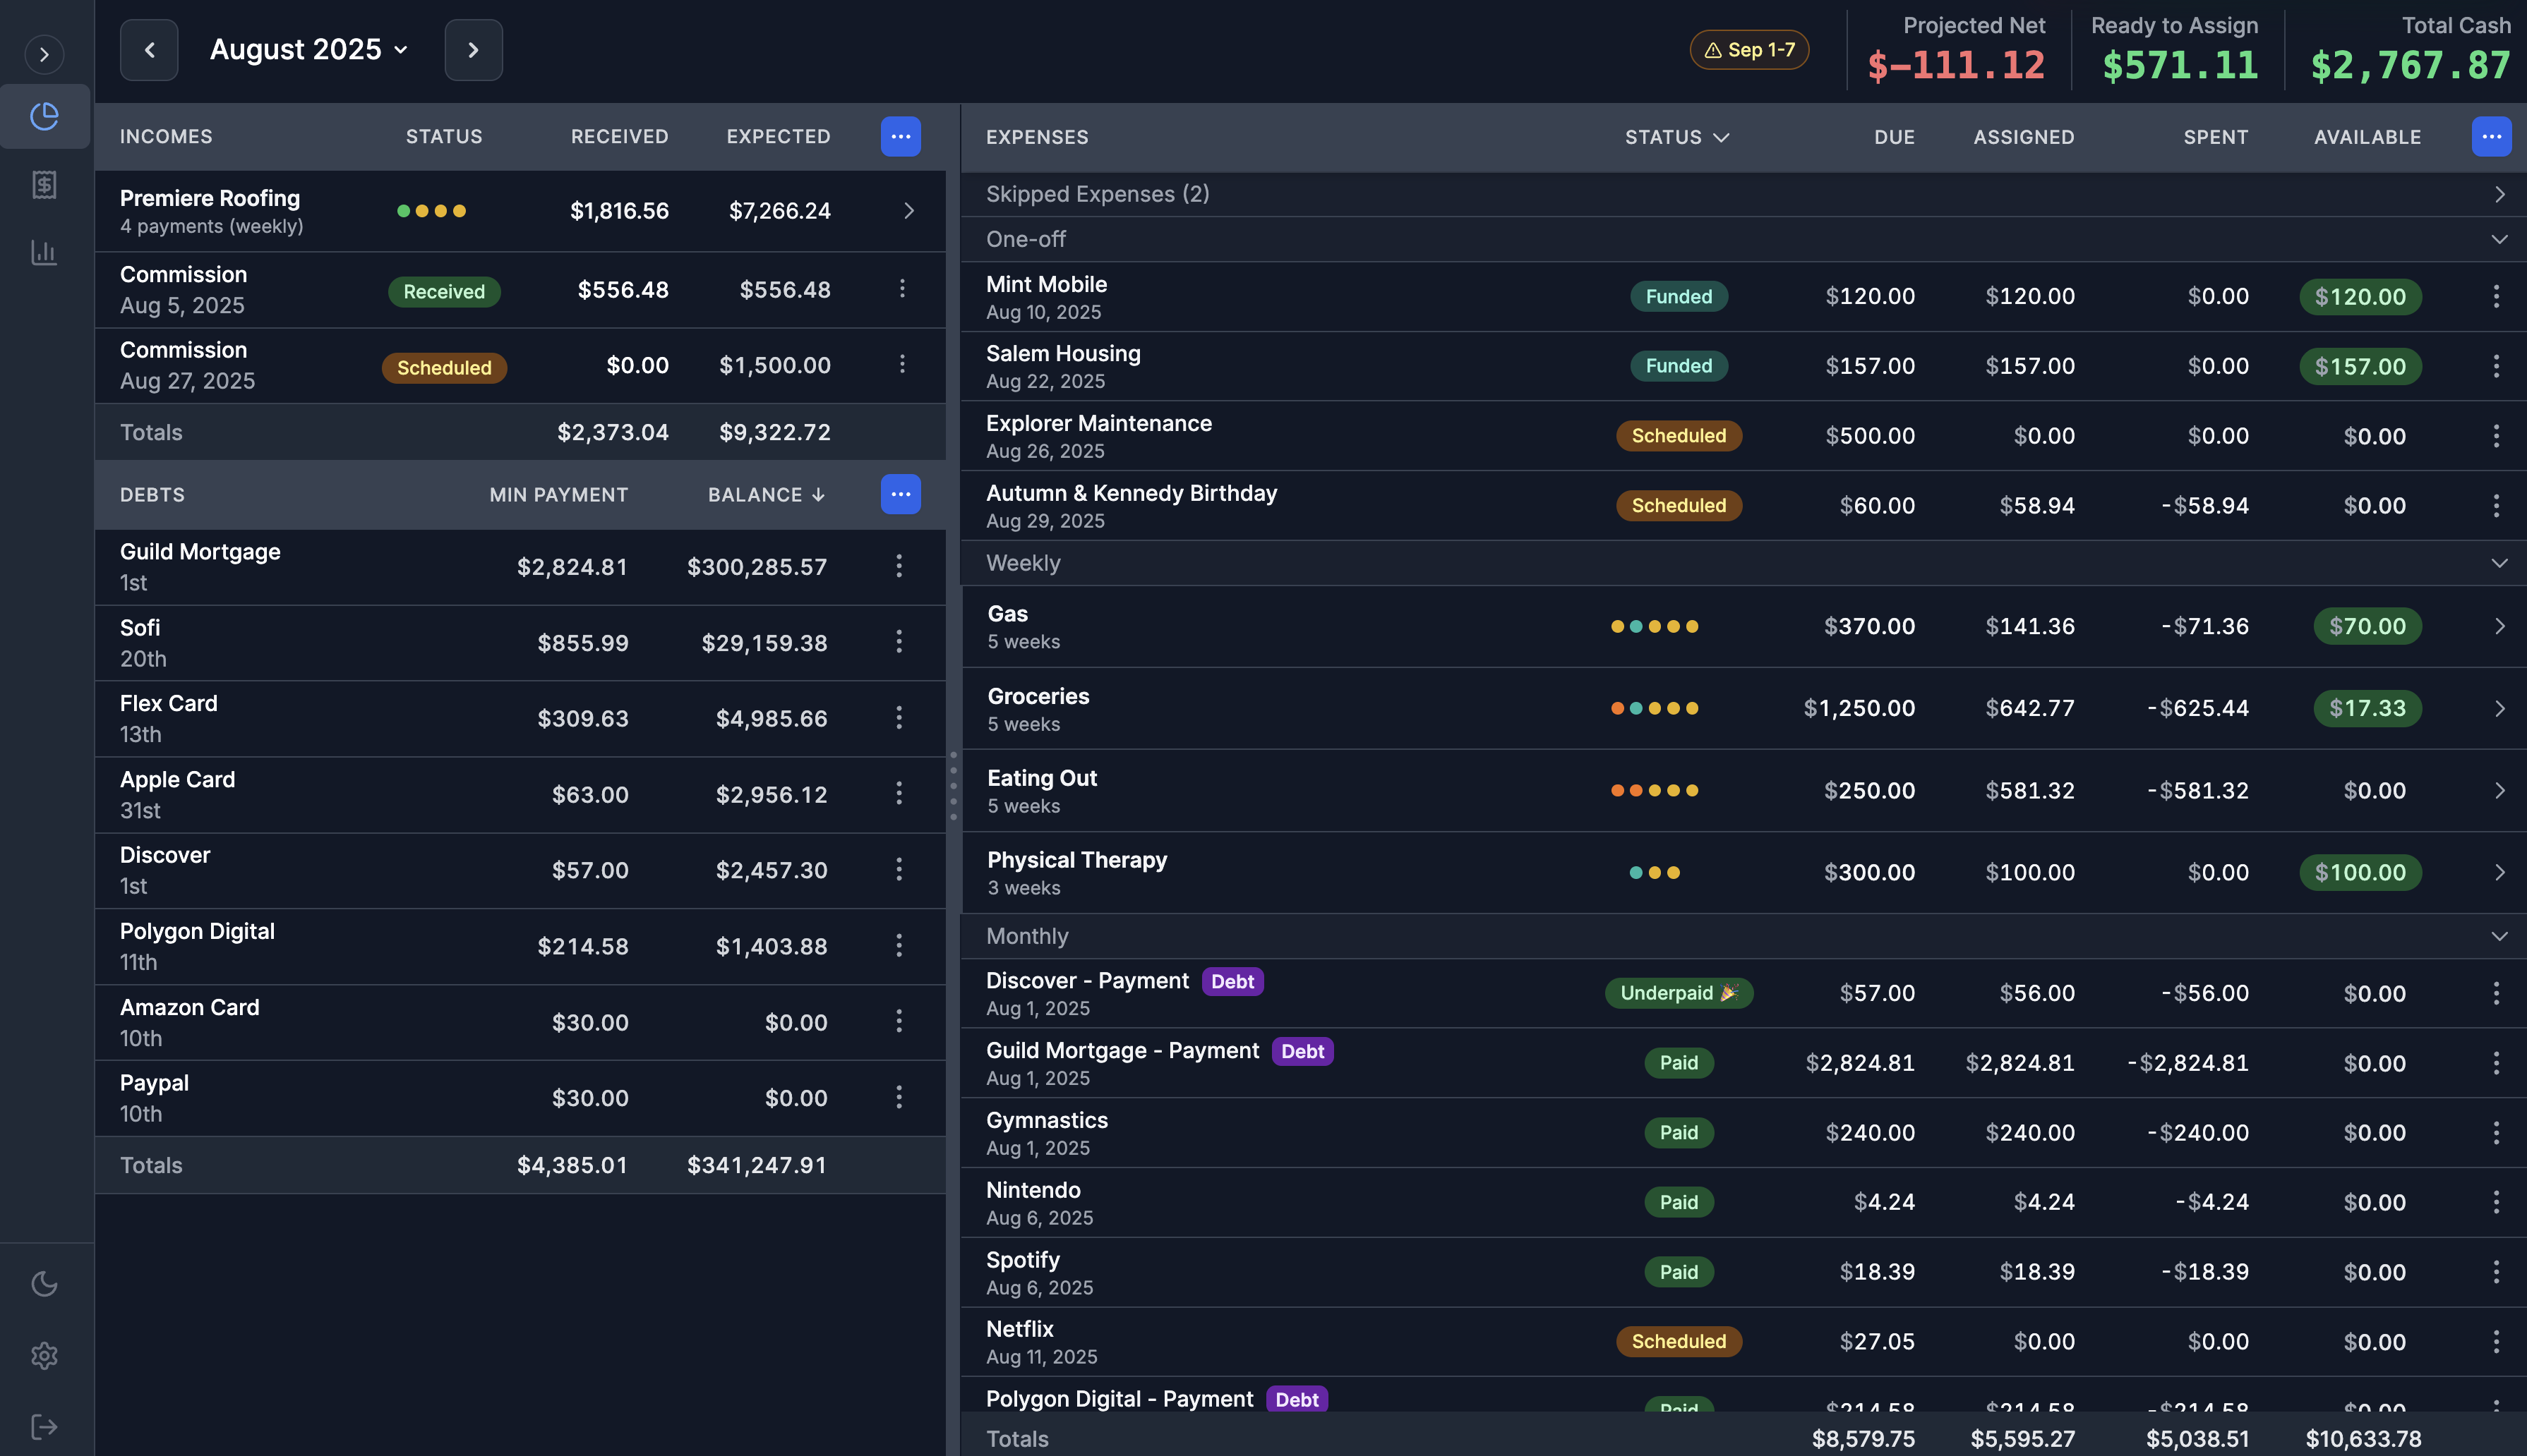Open Explorer Maintenance expense row menu
The width and height of the screenshot is (2527, 1456).
(x=2496, y=436)
